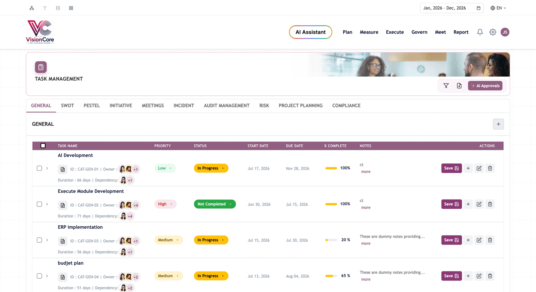Viewport: 536px width, 292px height.
Task: Switch to the SWOT tab
Action: tap(67, 105)
